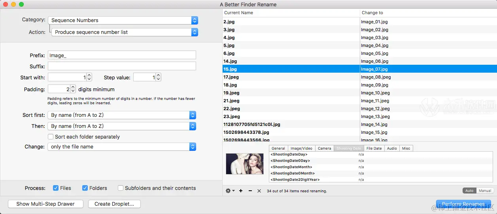Select file row 17.jpeg

360,77
